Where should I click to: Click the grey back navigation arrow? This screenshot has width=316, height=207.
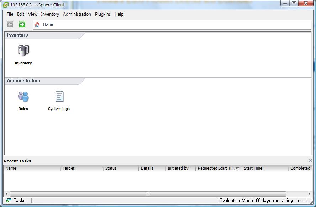(x=10, y=24)
